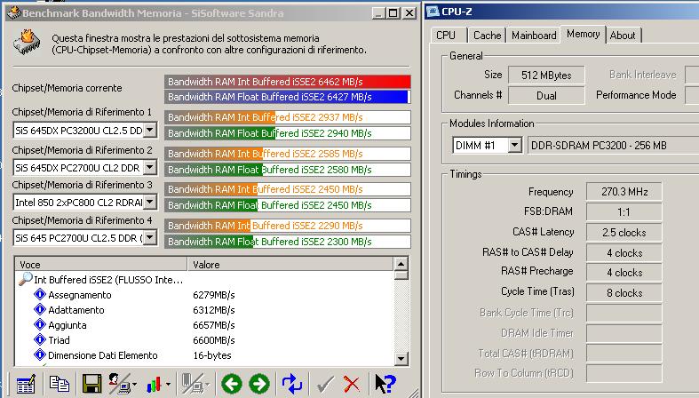The image size is (699, 398).
Task: Open the user/computer send options icon
Action: (x=120, y=384)
